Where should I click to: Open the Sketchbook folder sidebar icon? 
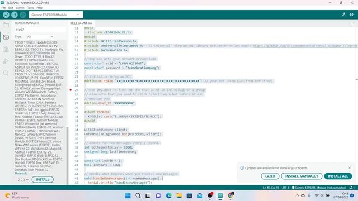click(6, 25)
